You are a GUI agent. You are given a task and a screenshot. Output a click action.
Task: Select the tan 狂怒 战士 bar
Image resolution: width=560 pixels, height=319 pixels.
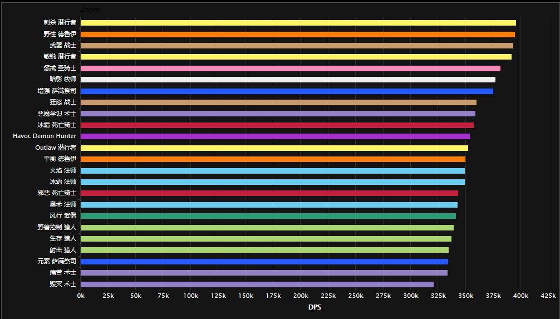tap(278, 102)
